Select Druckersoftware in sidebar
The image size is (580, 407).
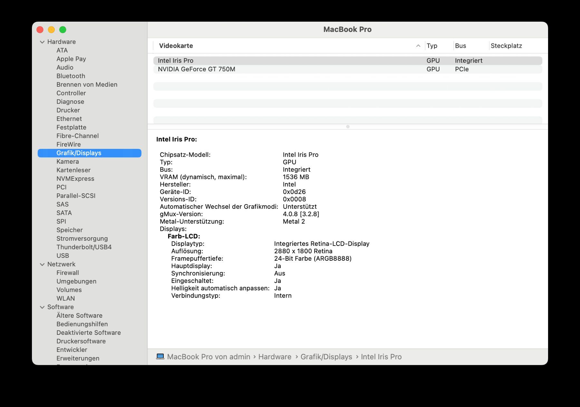click(x=81, y=341)
